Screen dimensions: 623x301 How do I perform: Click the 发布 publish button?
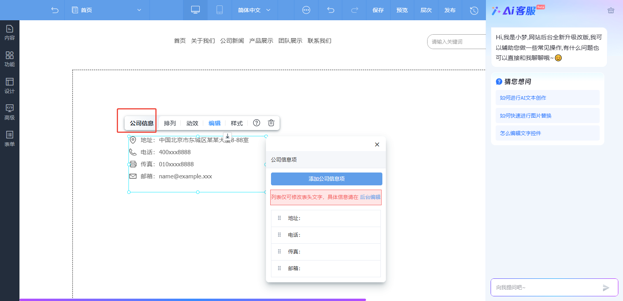coord(450,10)
